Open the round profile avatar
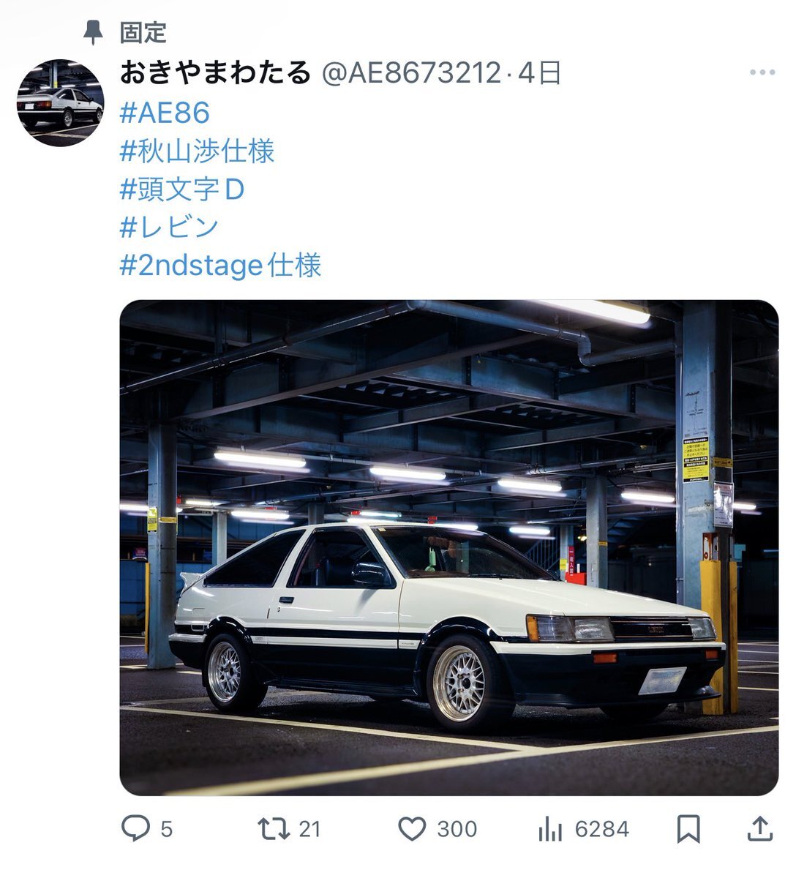The image size is (796, 878). (60, 102)
